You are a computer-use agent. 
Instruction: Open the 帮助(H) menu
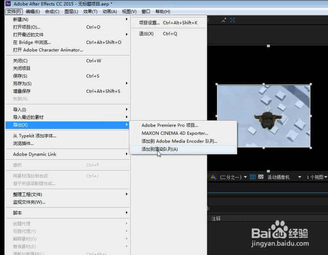162,12
